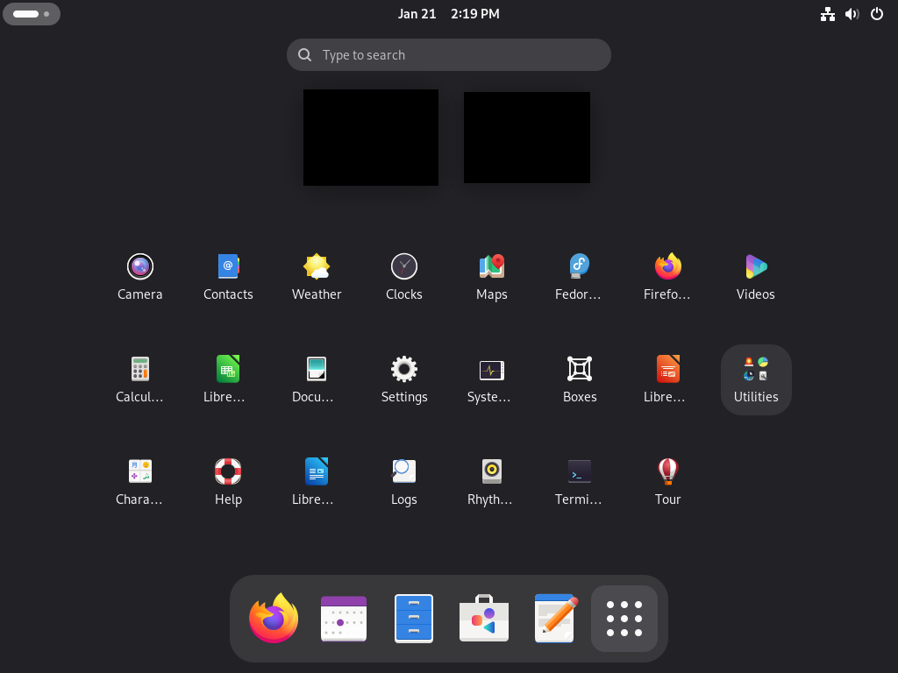Launch the Calculator app

point(139,379)
